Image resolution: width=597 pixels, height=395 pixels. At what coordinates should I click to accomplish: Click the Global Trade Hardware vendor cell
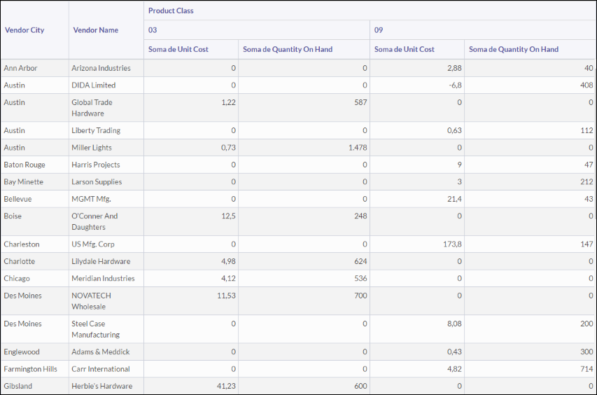[x=92, y=108]
